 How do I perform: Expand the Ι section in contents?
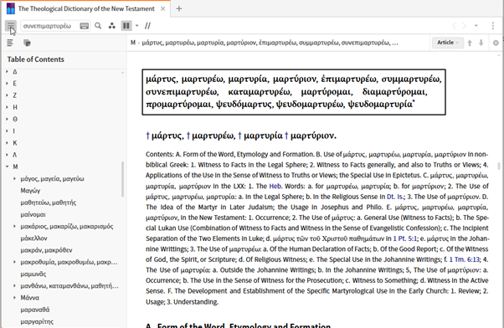tap(7, 131)
